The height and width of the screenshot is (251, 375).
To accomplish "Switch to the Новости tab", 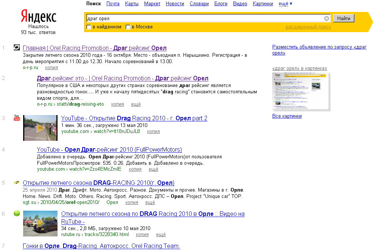I will 175,4.
